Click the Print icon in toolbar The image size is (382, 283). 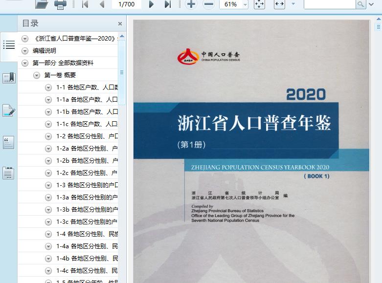(x=60, y=4)
